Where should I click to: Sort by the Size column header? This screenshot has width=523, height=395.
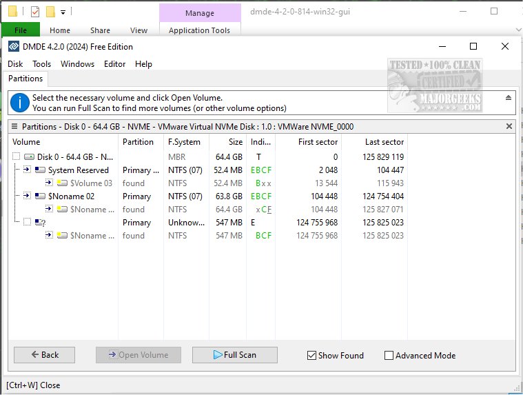(x=227, y=142)
